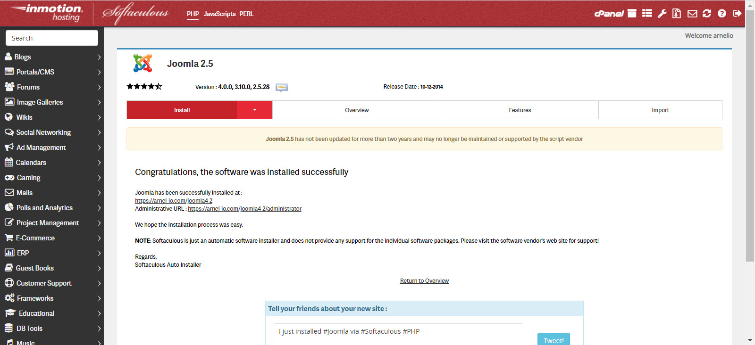Screen dimensions: 755x345
Task: Click the 'Welcome arnelio' text
Action: tap(709, 35)
